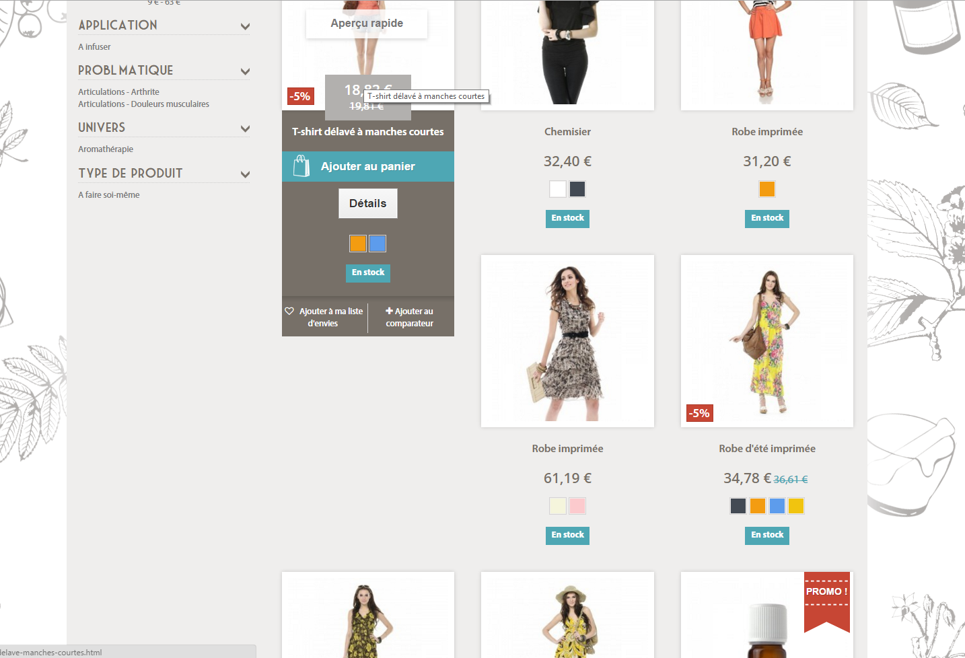
Task: Collapse the UNIVERS filter chevron
Action: [x=245, y=129]
